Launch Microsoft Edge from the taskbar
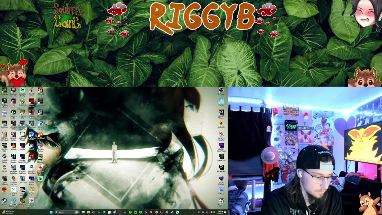Screen dimensions: 382x215 pyautogui.click(x=104, y=212)
